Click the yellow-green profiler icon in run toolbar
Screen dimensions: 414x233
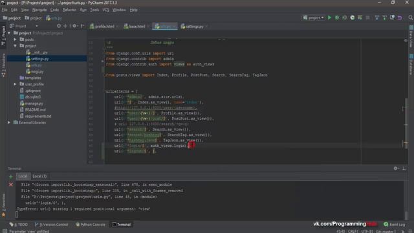(x=360, y=17)
